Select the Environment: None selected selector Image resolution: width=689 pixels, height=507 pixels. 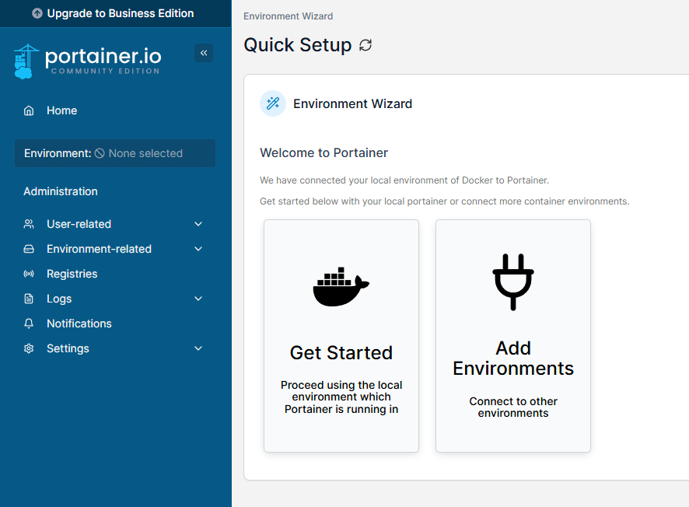tap(114, 153)
